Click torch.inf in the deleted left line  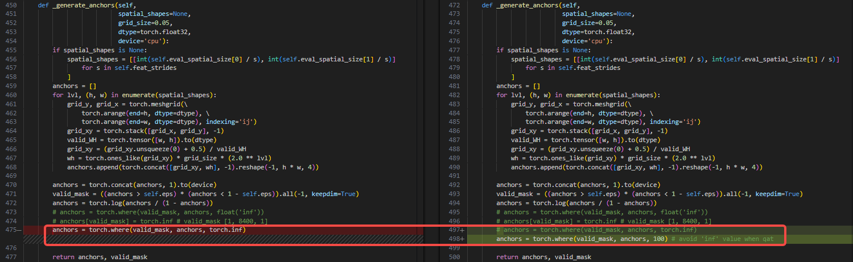pos(228,230)
